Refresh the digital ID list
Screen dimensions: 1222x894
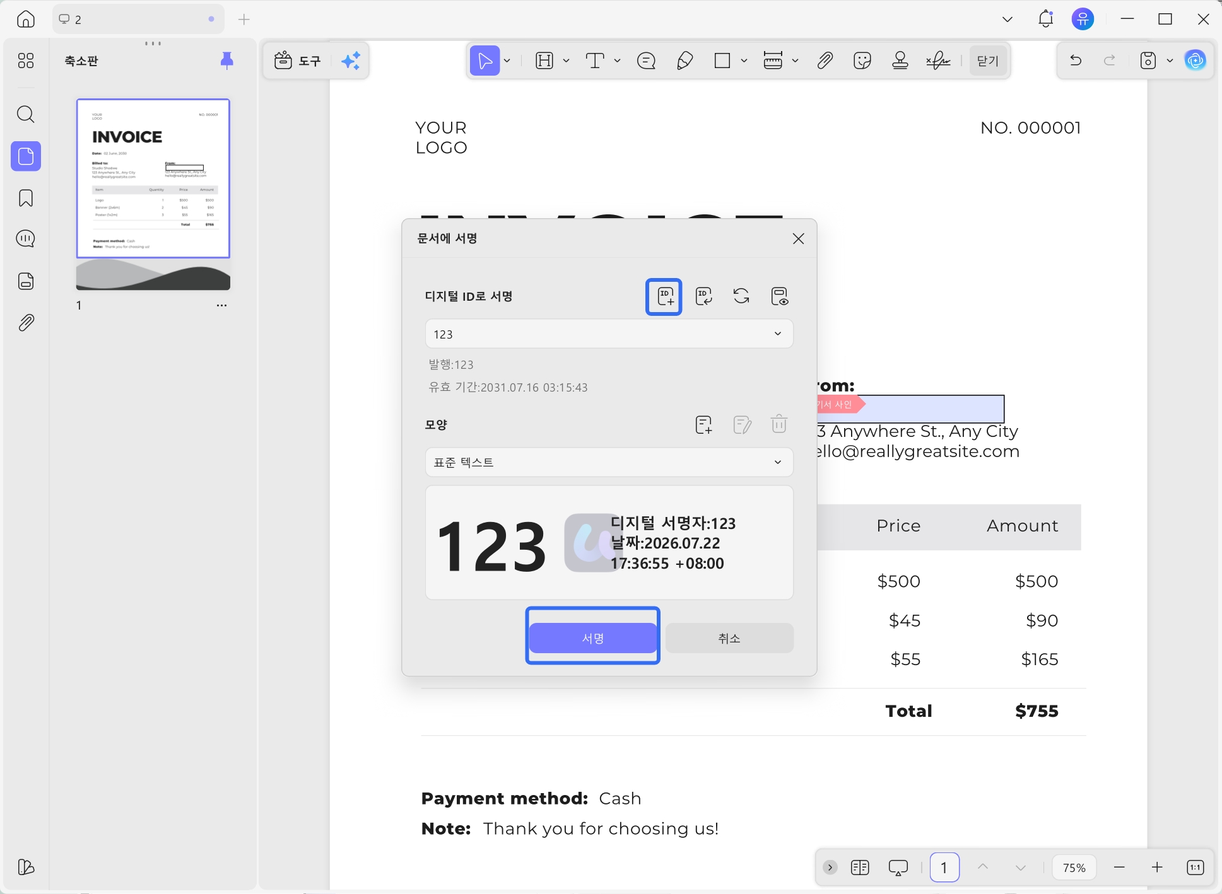tap(741, 296)
